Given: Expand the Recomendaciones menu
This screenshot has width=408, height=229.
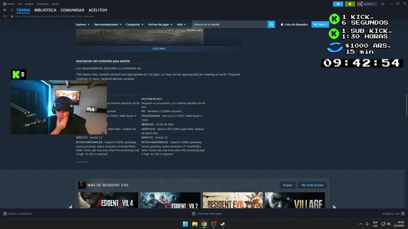Looking at the screenshot, I should click(108, 24).
